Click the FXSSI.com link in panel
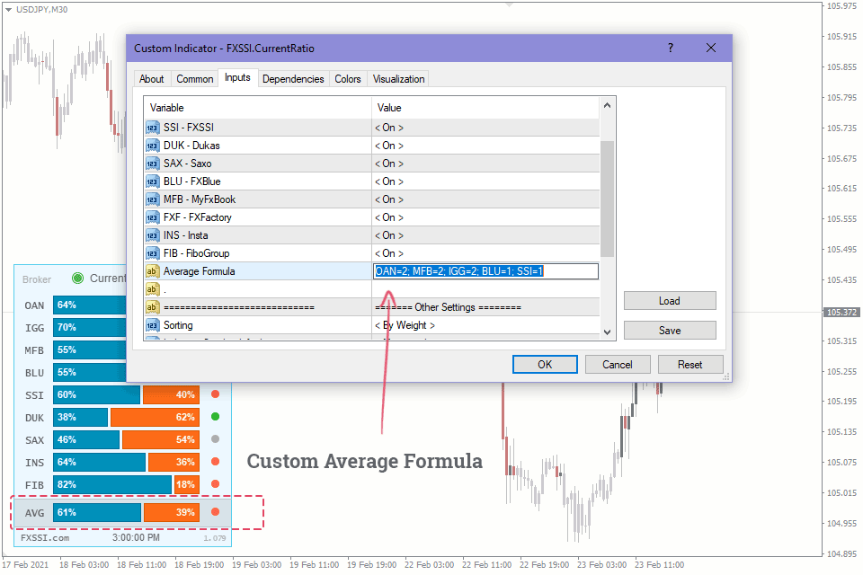 pos(45,537)
